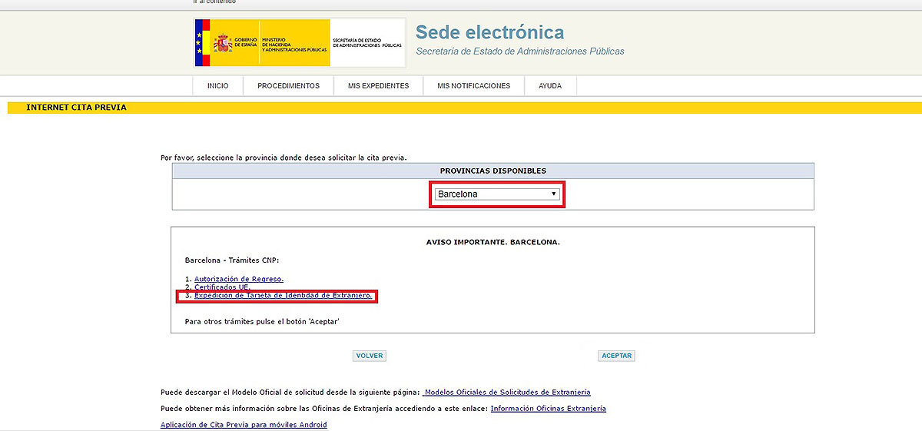Image resolution: width=922 pixels, height=431 pixels.
Task: Click the 'Secretaría de Estado de Administraciones Públicas' subtitle
Action: point(519,51)
